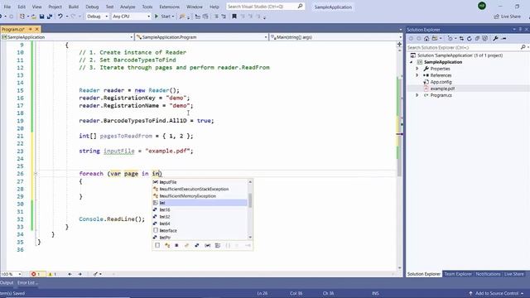Click the Preview Selected Items icon
The width and height of the screenshot is (530, 298).
[x=503, y=39]
